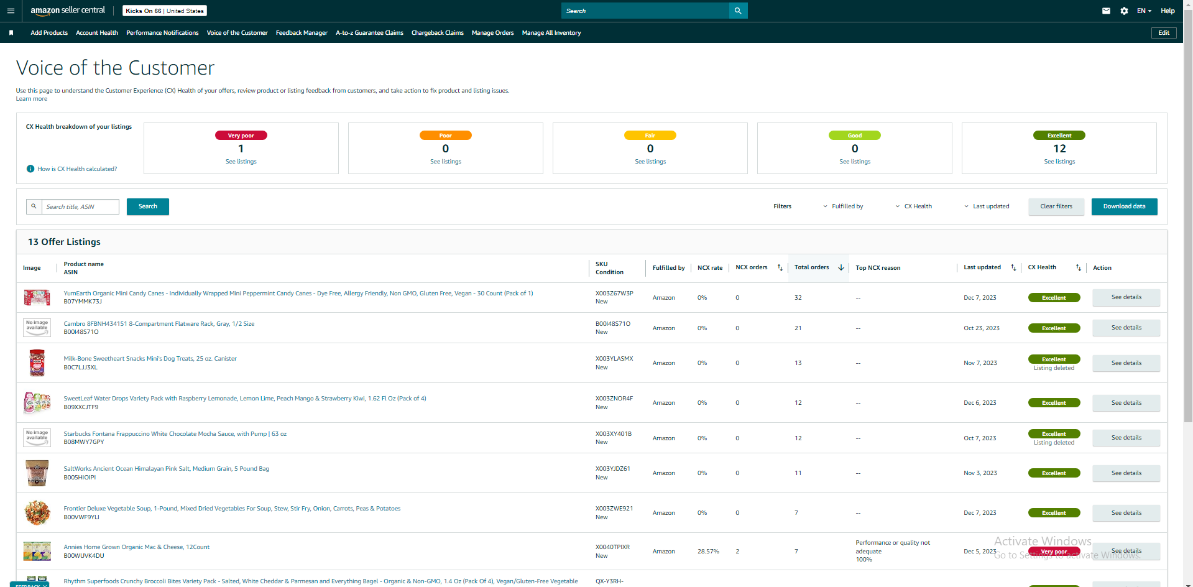Sort by NCX orders column arrows
The image size is (1193, 587).
click(x=780, y=268)
